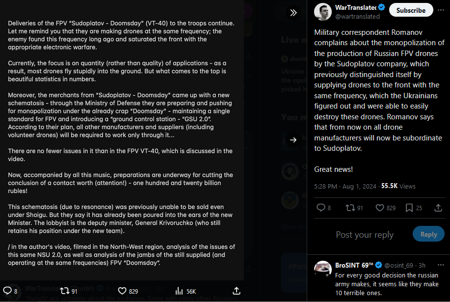Viewport: 450px width, 302px height.
Task: Click the verified badge beside BroSINT 69
Action: [378, 265]
